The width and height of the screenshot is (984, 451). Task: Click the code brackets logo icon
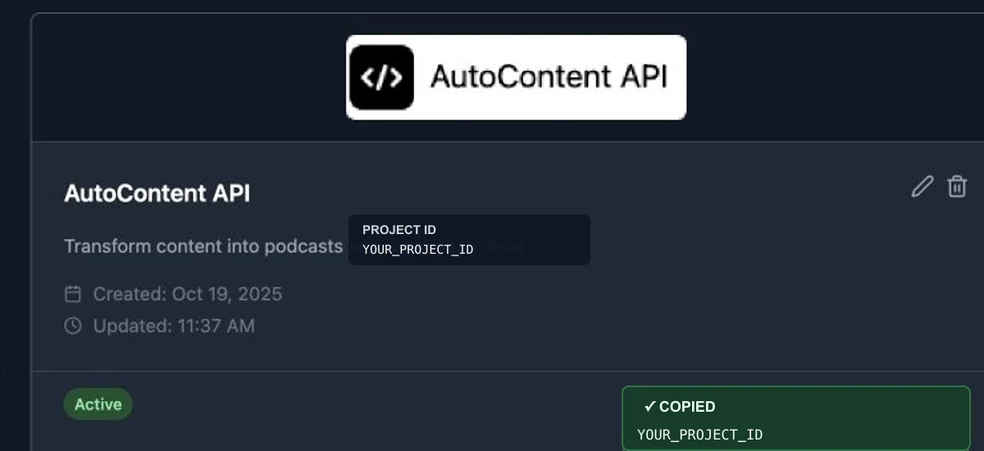coord(381,78)
